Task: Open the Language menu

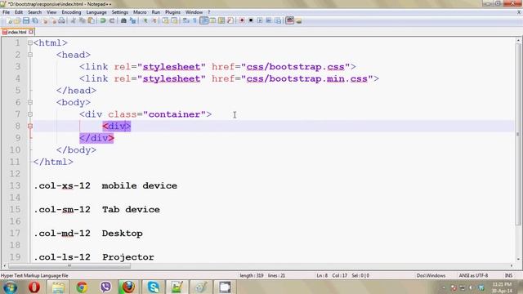Action: pos(96,12)
